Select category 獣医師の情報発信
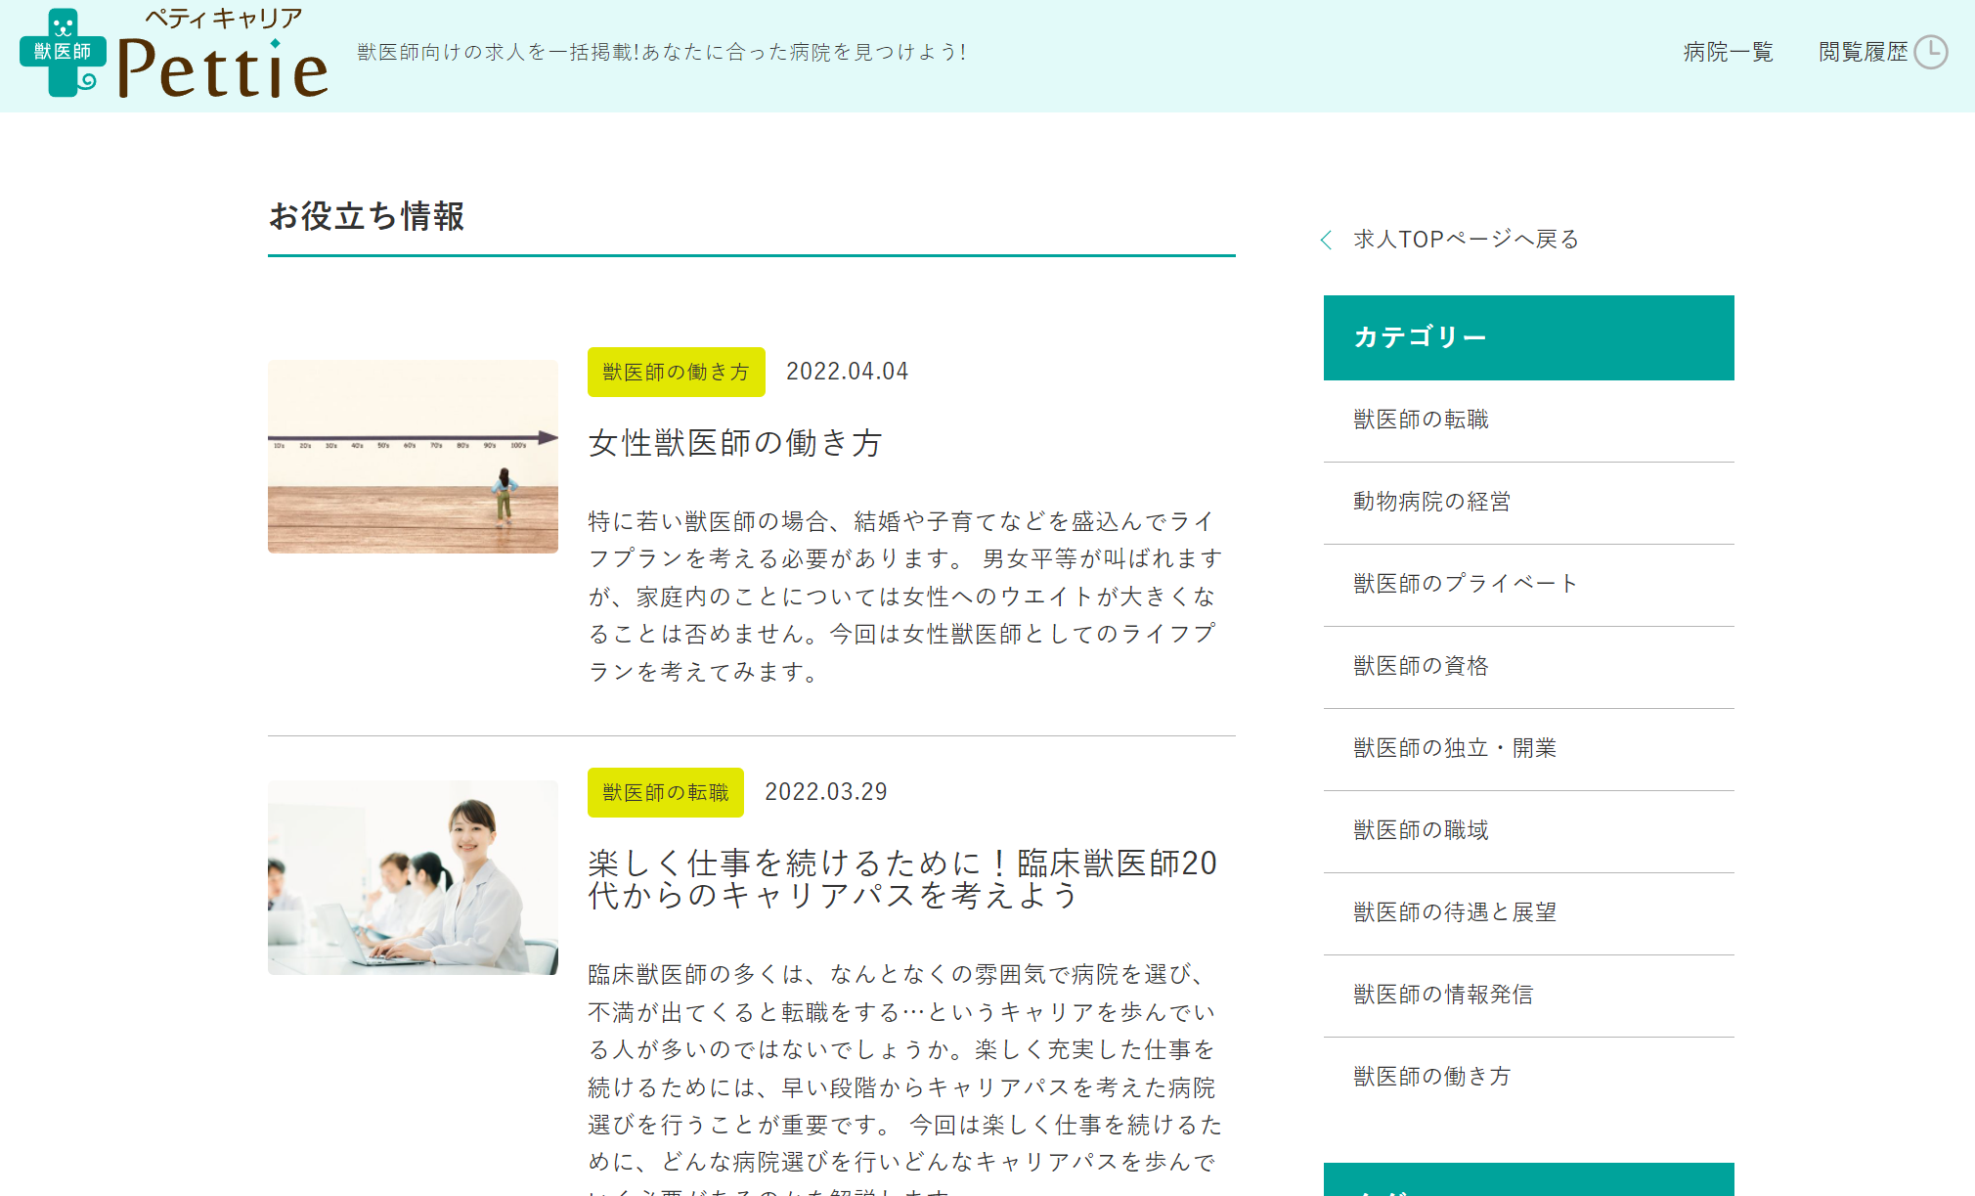Image resolution: width=1975 pixels, height=1196 pixels. 1443,995
